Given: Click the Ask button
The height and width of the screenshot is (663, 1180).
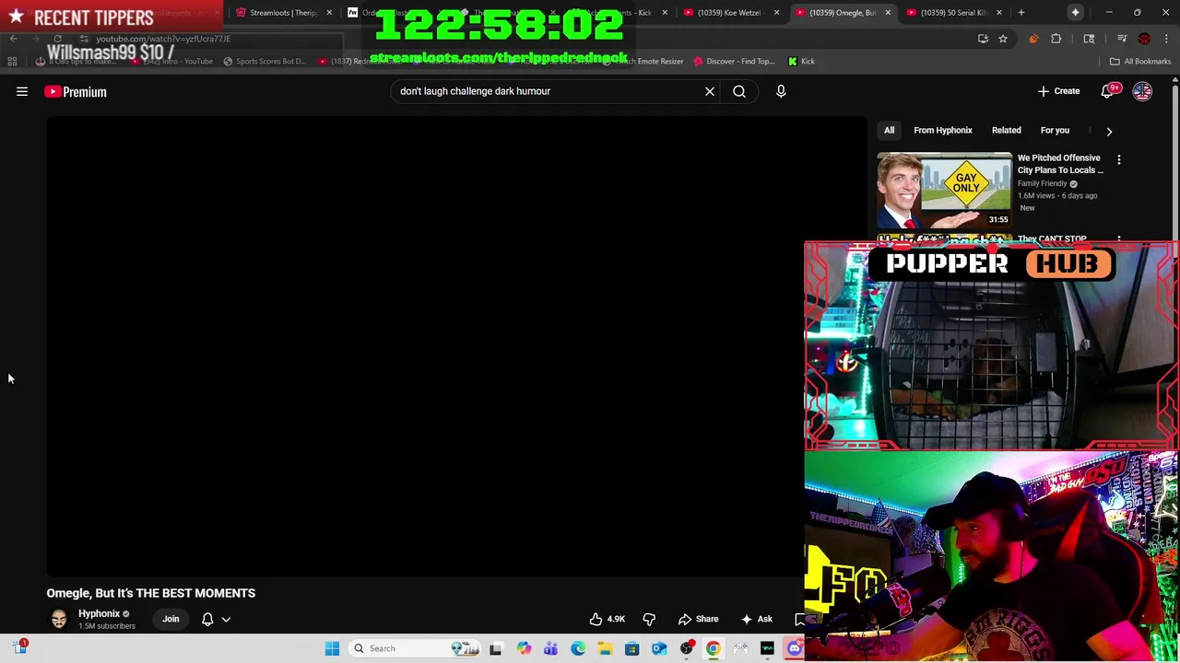Looking at the screenshot, I should pos(756,619).
